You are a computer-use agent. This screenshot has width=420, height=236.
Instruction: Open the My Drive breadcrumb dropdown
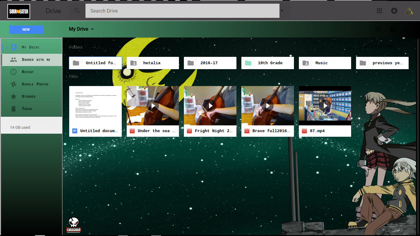[81, 29]
